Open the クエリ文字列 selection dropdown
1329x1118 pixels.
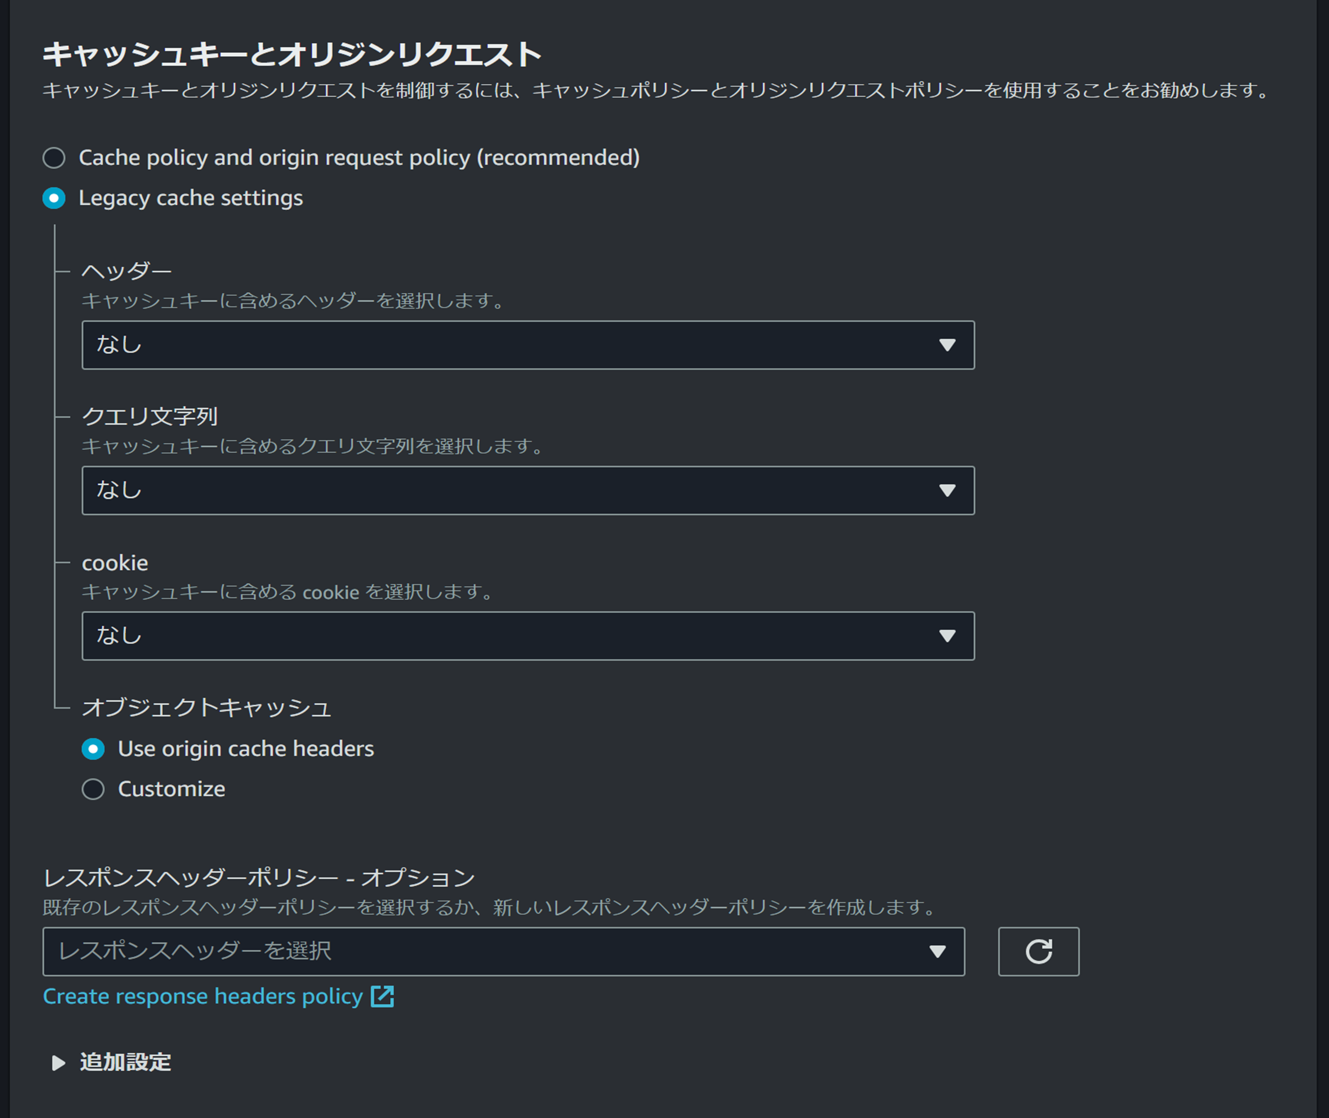pyautogui.click(x=507, y=490)
